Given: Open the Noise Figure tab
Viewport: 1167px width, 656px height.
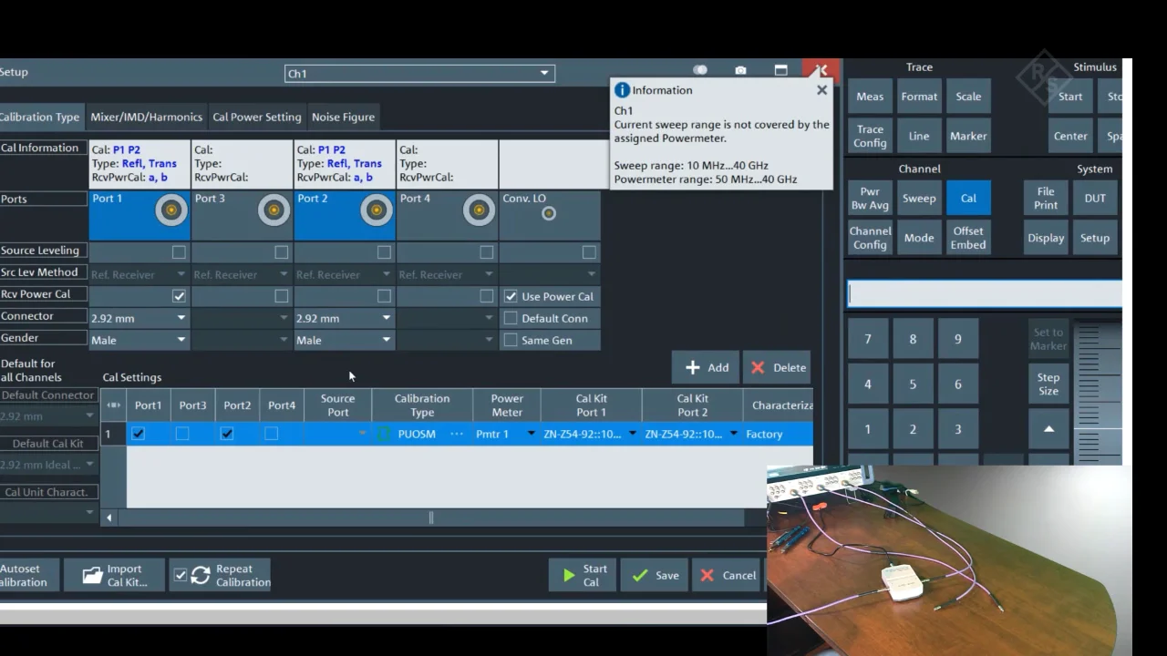Looking at the screenshot, I should 343,117.
